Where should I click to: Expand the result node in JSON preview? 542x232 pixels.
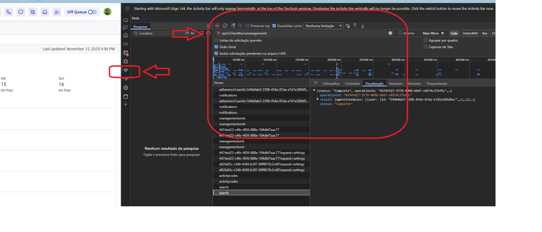(x=318, y=99)
